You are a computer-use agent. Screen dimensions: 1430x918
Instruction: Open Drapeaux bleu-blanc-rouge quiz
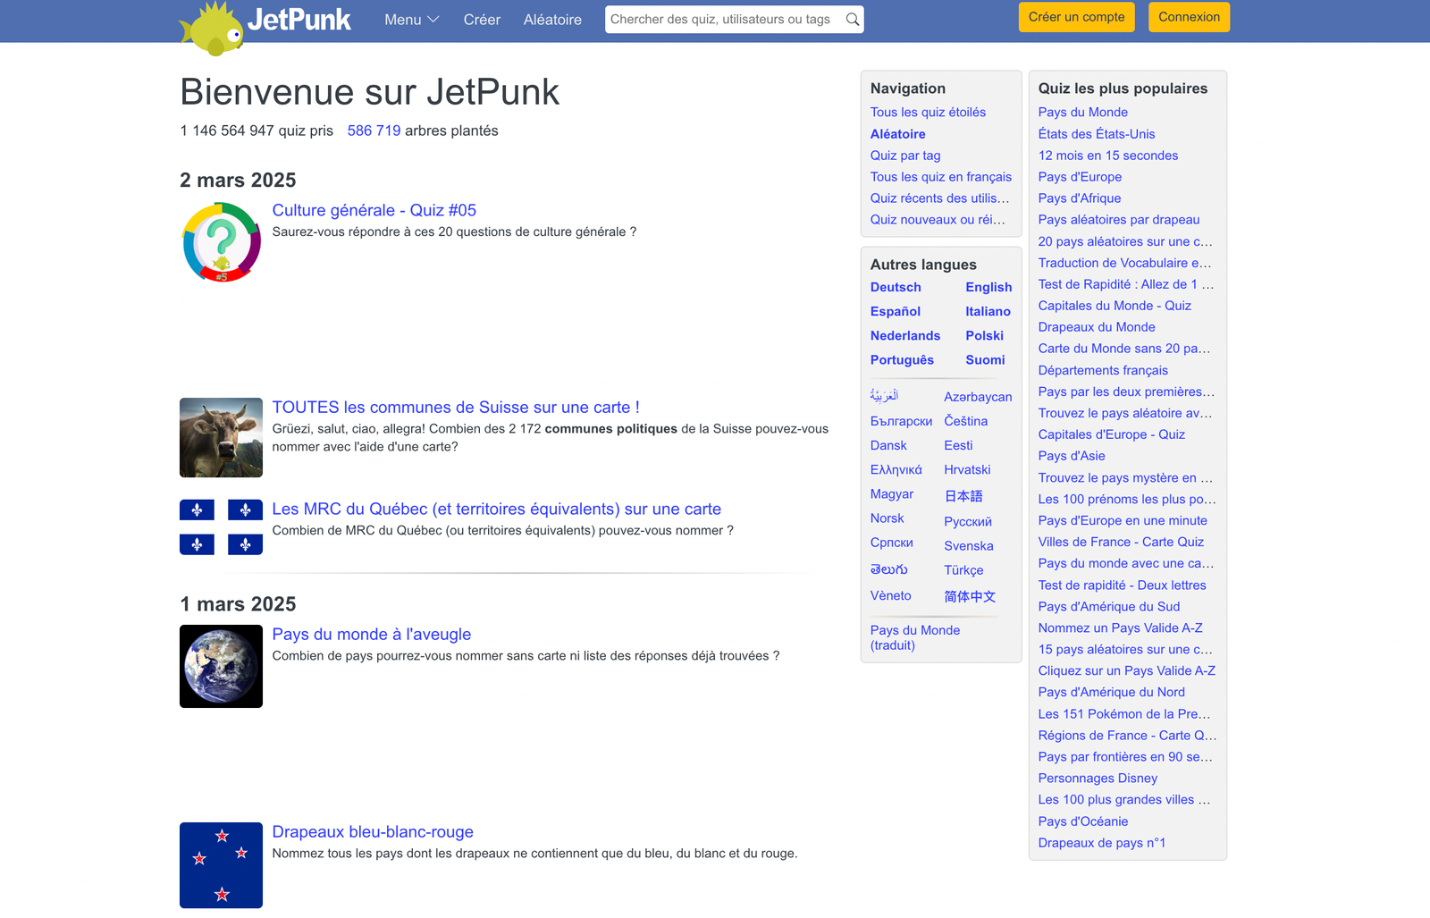click(x=373, y=831)
